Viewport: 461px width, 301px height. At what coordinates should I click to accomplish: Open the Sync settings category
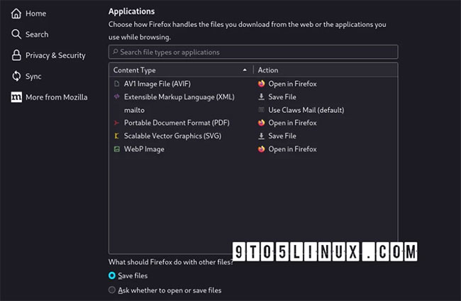coord(26,76)
